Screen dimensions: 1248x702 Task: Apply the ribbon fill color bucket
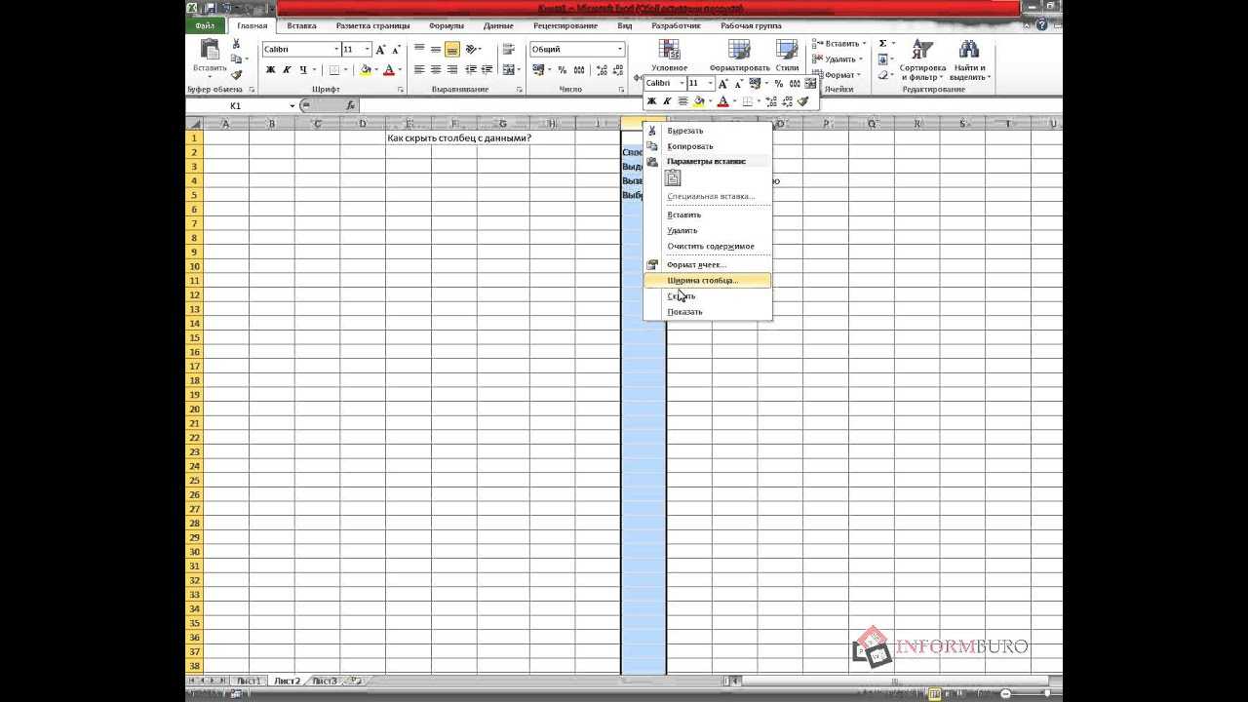pos(366,70)
